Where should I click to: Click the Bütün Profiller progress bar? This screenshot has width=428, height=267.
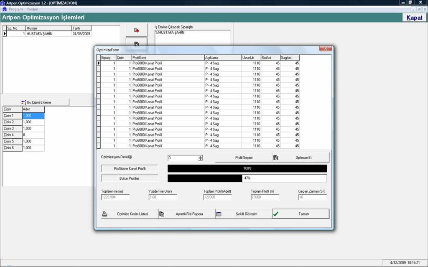click(x=247, y=178)
